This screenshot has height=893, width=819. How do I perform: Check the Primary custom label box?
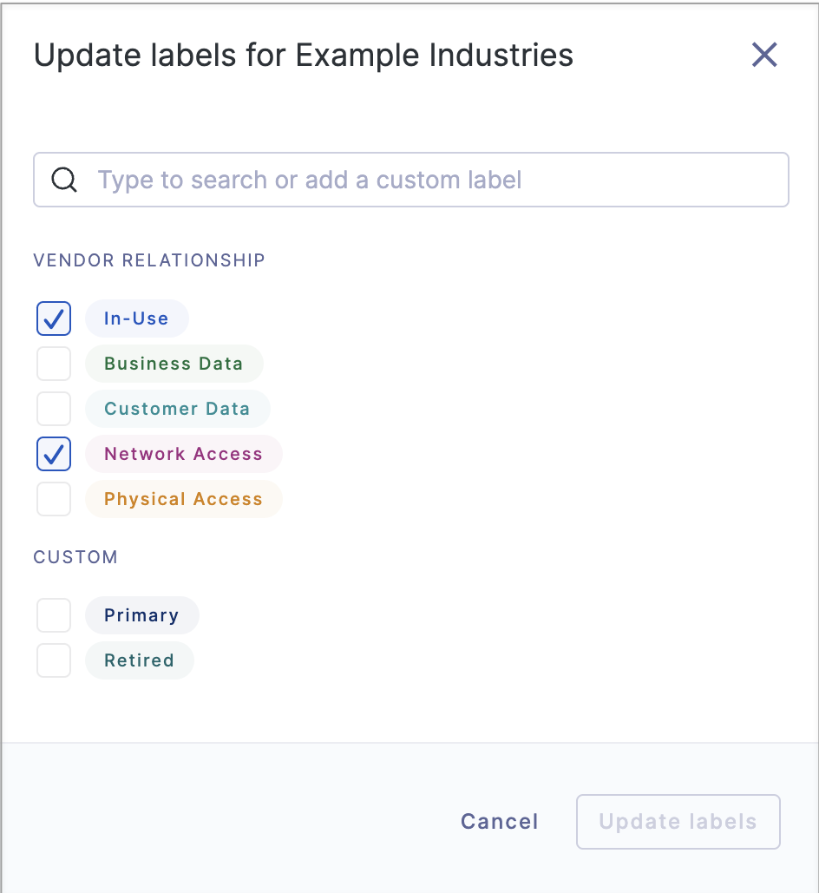tap(54, 615)
